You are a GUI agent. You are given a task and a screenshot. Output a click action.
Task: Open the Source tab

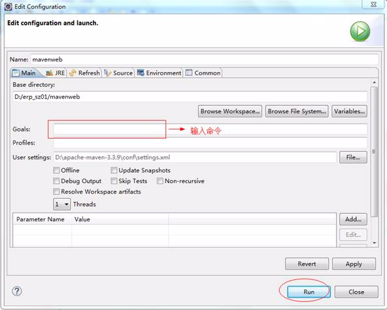point(118,73)
